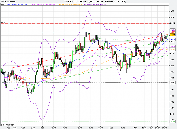Click the bold 1,41 axis label
The width and height of the screenshot is (177, 129).
click(172, 114)
